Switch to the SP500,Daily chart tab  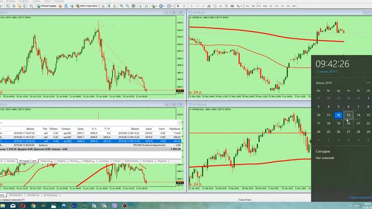point(51,195)
